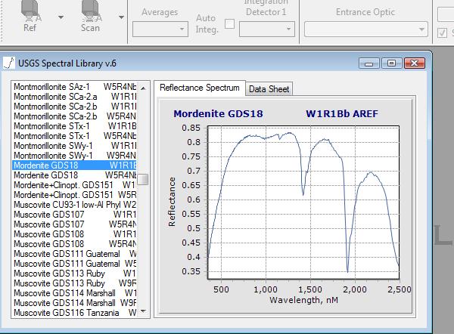Click the Scan measurement icon
454x334 pixels.
pos(91,11)
